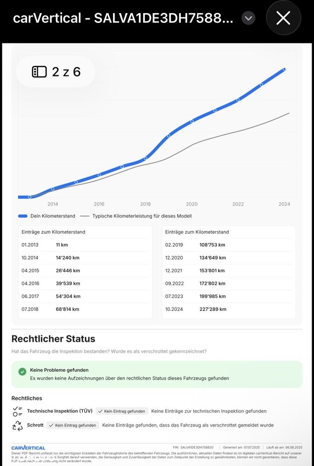This screenshot has height=466, width=314.
Task: Click the blue 'Dein Kilometerstand' legend swatch
Action: click(x=23, y=216)
